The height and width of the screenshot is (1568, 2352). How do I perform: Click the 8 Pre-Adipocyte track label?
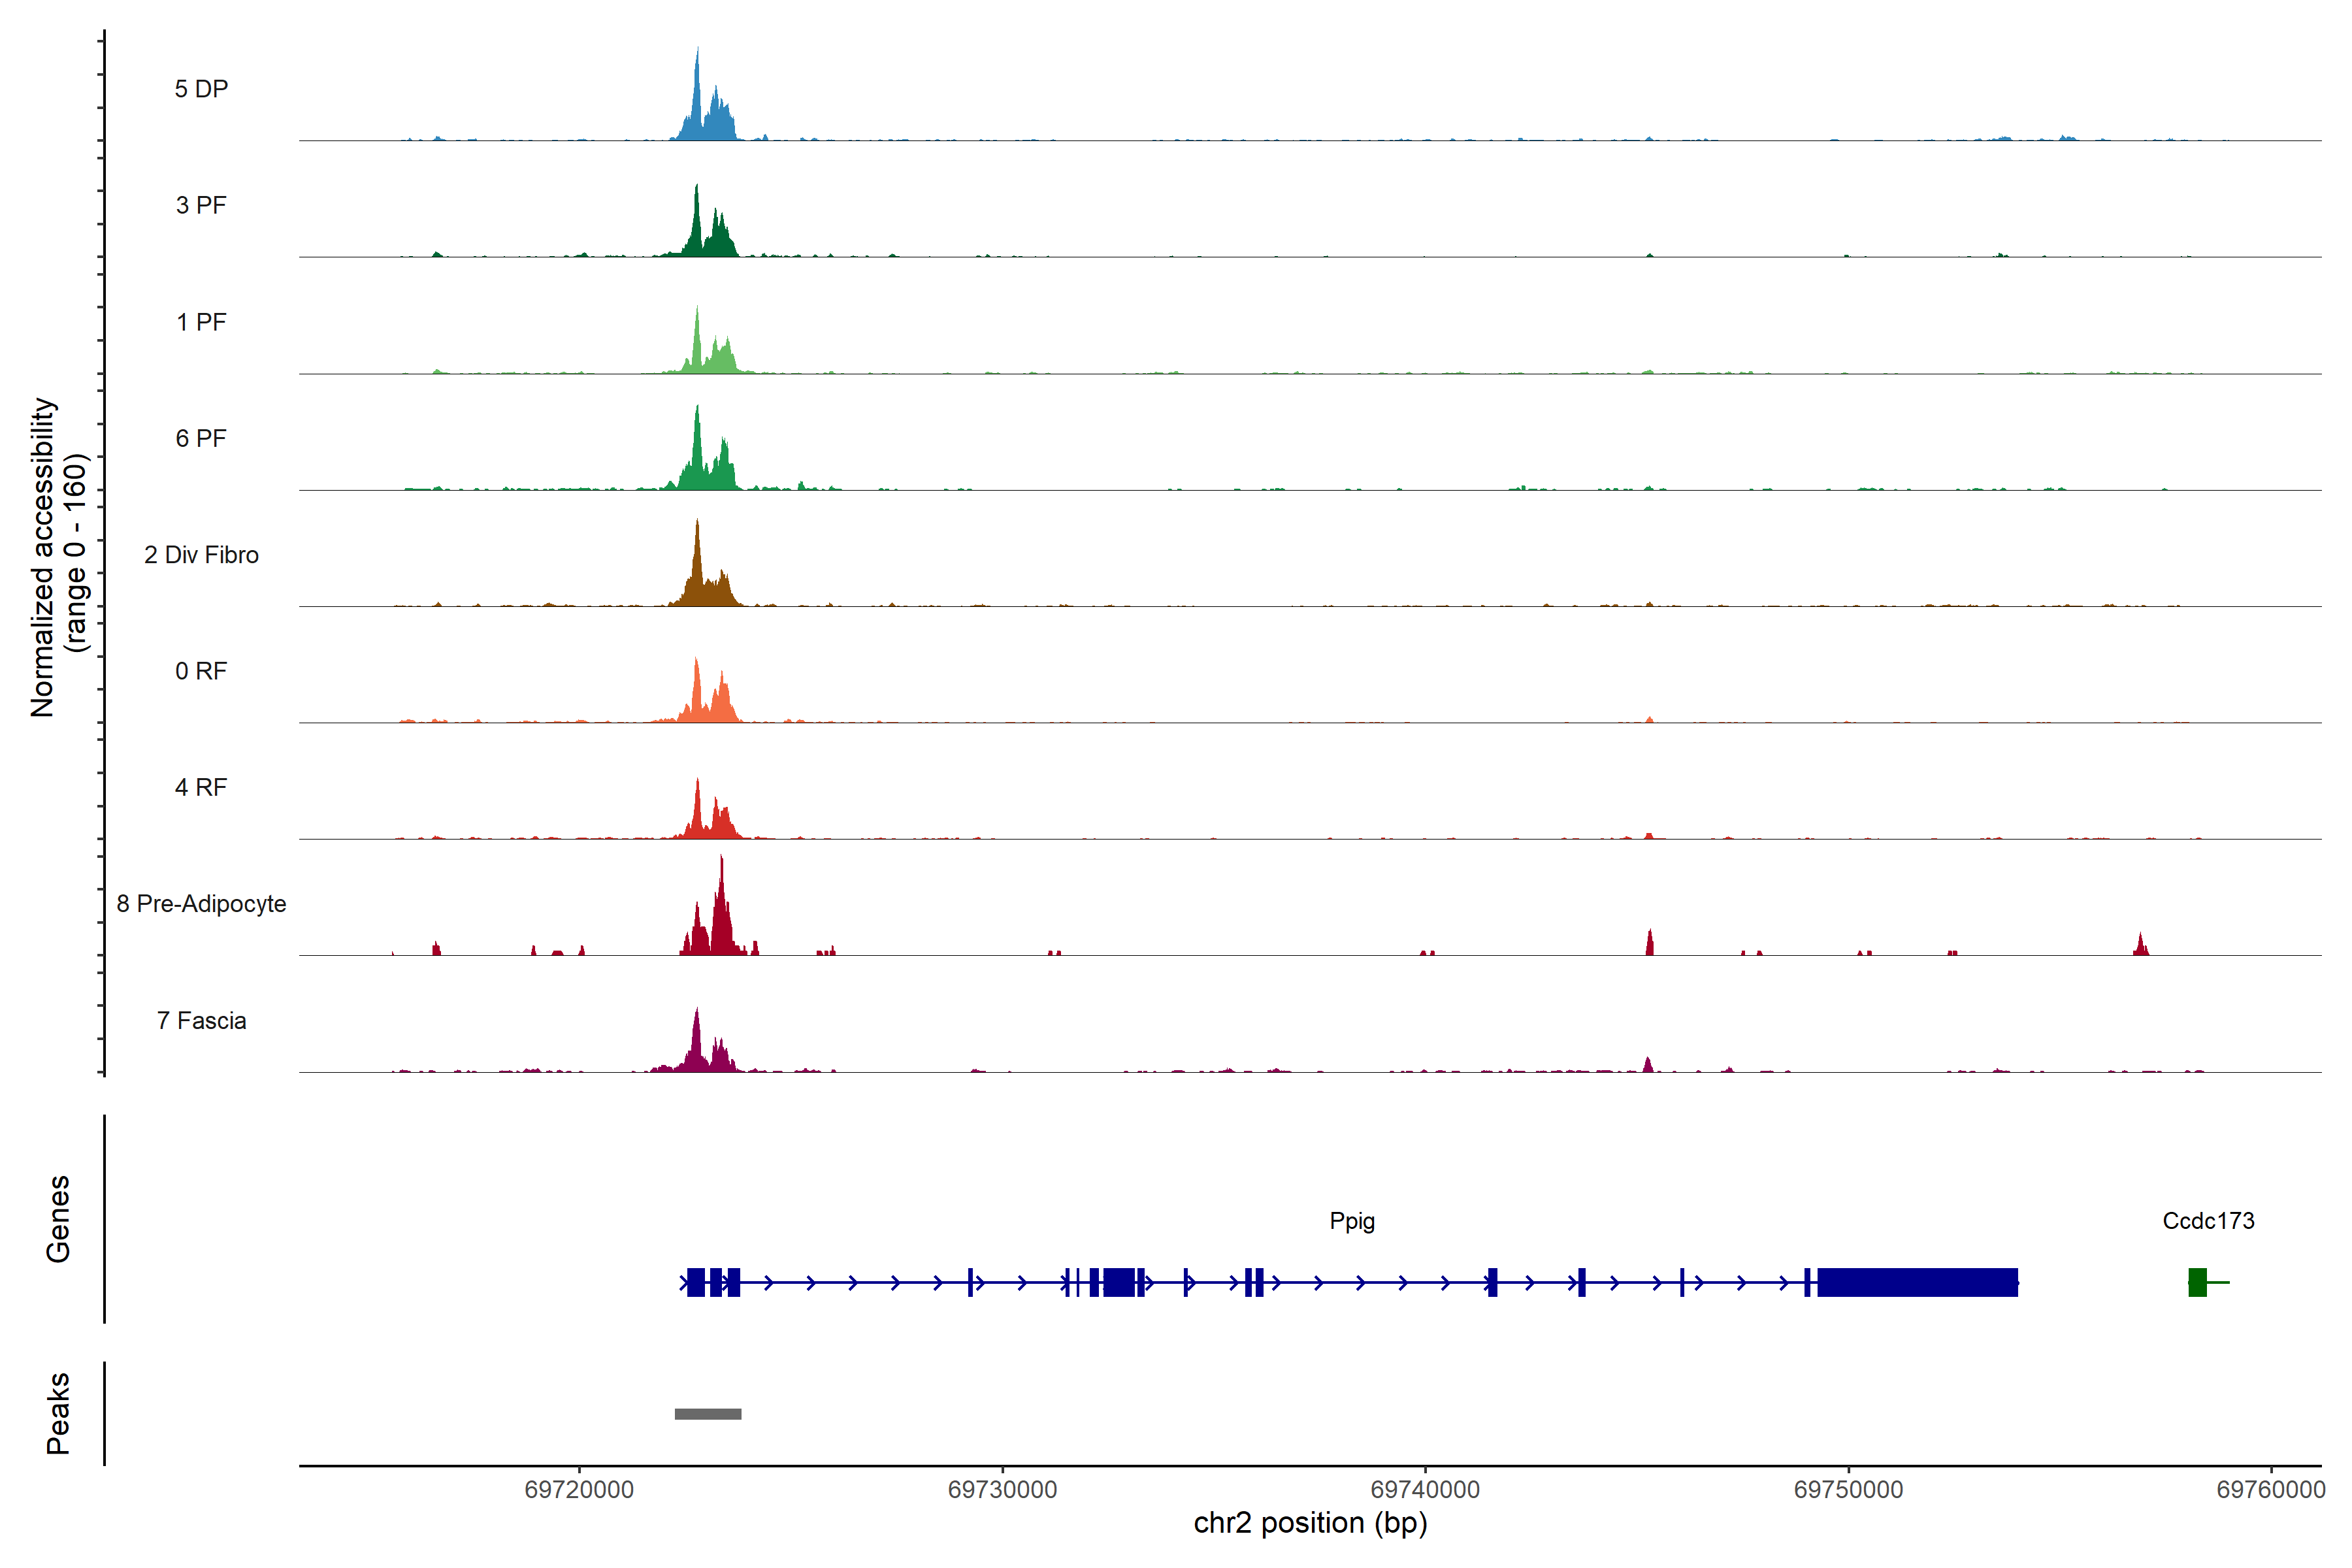(x=201, y=904)
